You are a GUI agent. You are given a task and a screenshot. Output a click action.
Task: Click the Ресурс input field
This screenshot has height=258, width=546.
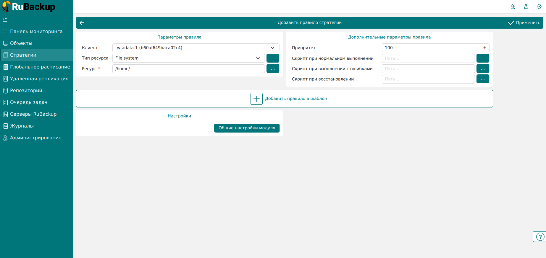pos(188,69)
